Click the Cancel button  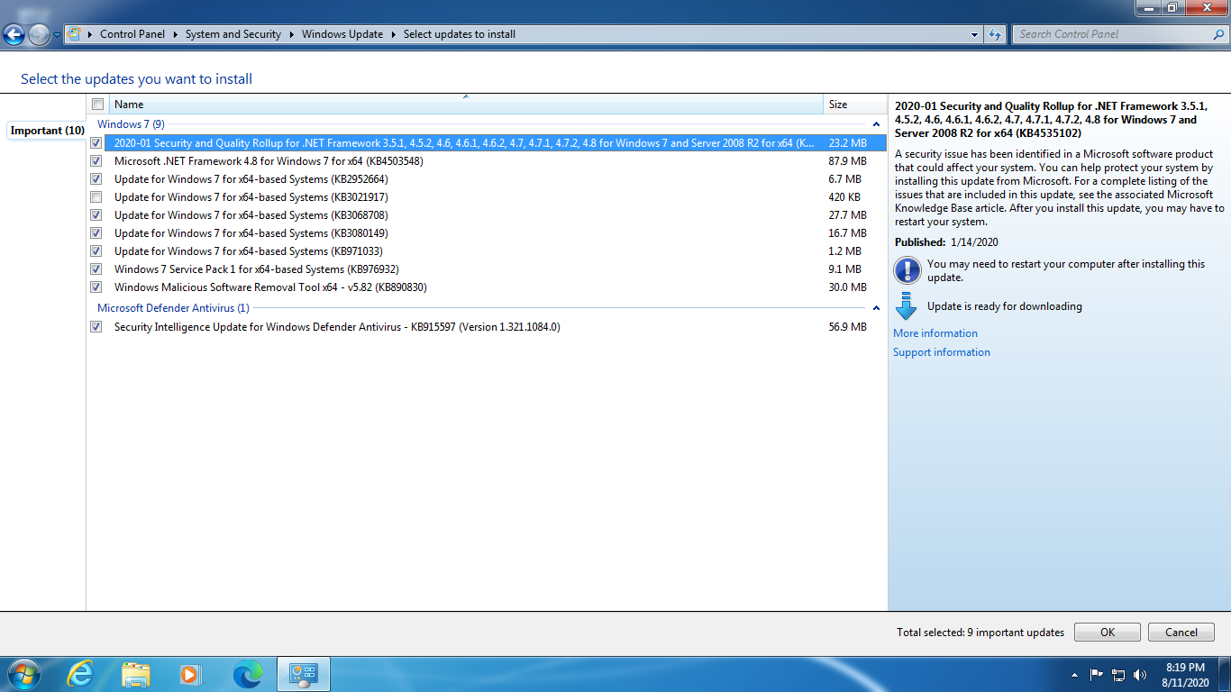pyautogui.click(x=1181, y=633)
